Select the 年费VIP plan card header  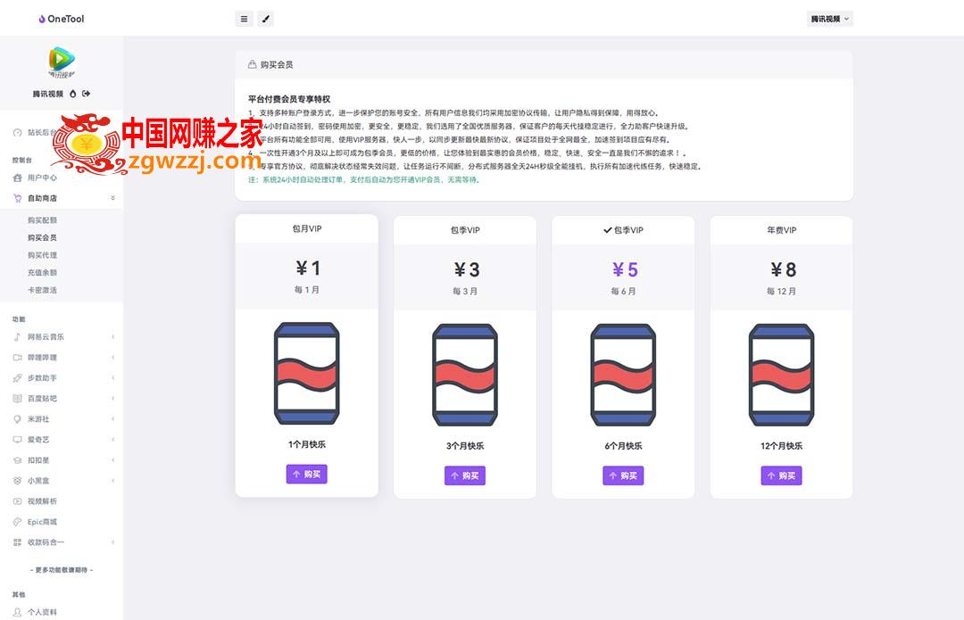point(781,230)
